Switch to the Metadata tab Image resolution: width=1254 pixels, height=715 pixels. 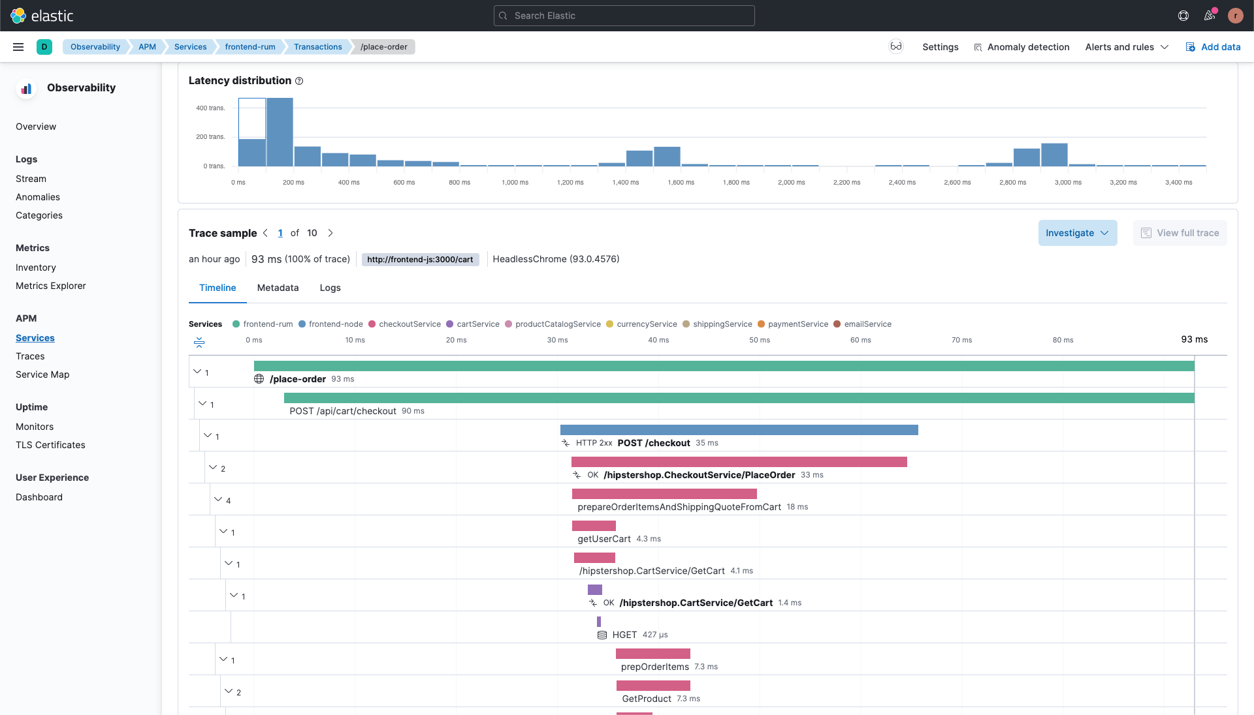point(278,288)
